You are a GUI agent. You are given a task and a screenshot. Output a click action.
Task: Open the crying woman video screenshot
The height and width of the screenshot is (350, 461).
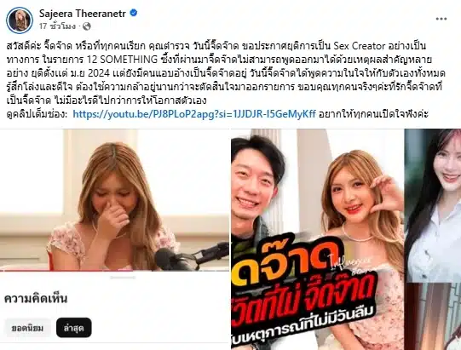coord(114,200)
